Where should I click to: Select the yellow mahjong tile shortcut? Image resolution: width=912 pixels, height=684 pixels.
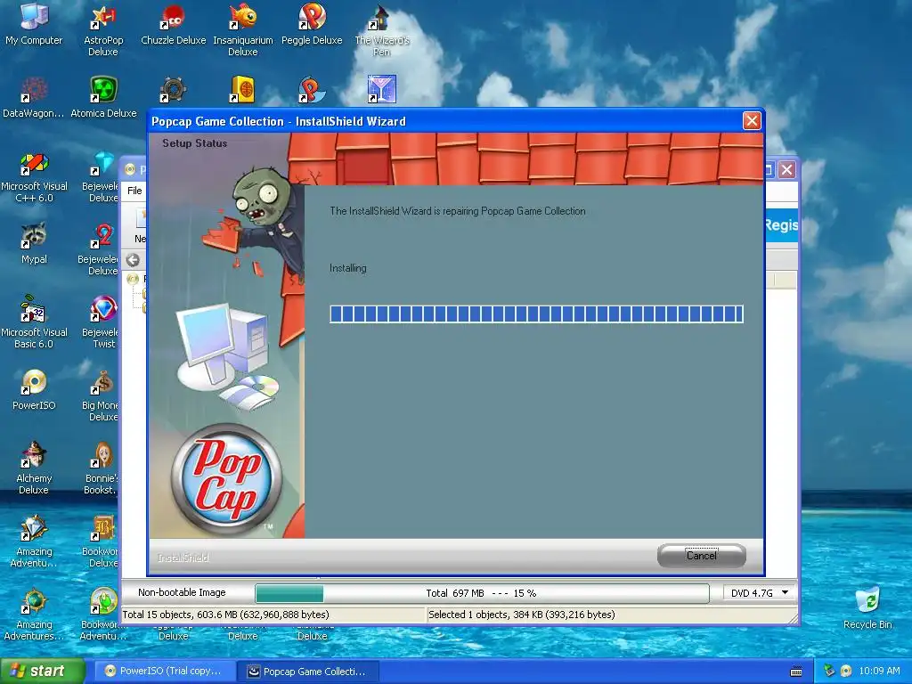click(242, 90)
